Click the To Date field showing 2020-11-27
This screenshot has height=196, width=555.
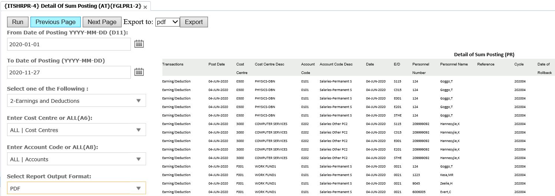tap(69, 72)
